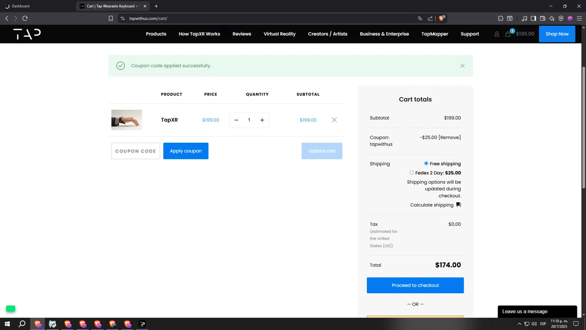This screenshot has height=330, width=586.
Task: Show hidden system tray icons
Action: [519, 324]
